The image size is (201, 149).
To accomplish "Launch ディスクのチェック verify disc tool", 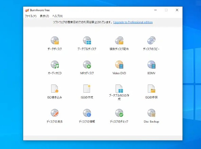I will pos(119,116).
